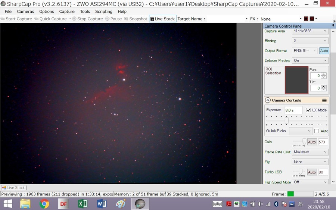Decrease the Pan value
Screen dimensions: 336x210
tap(324, 77)
